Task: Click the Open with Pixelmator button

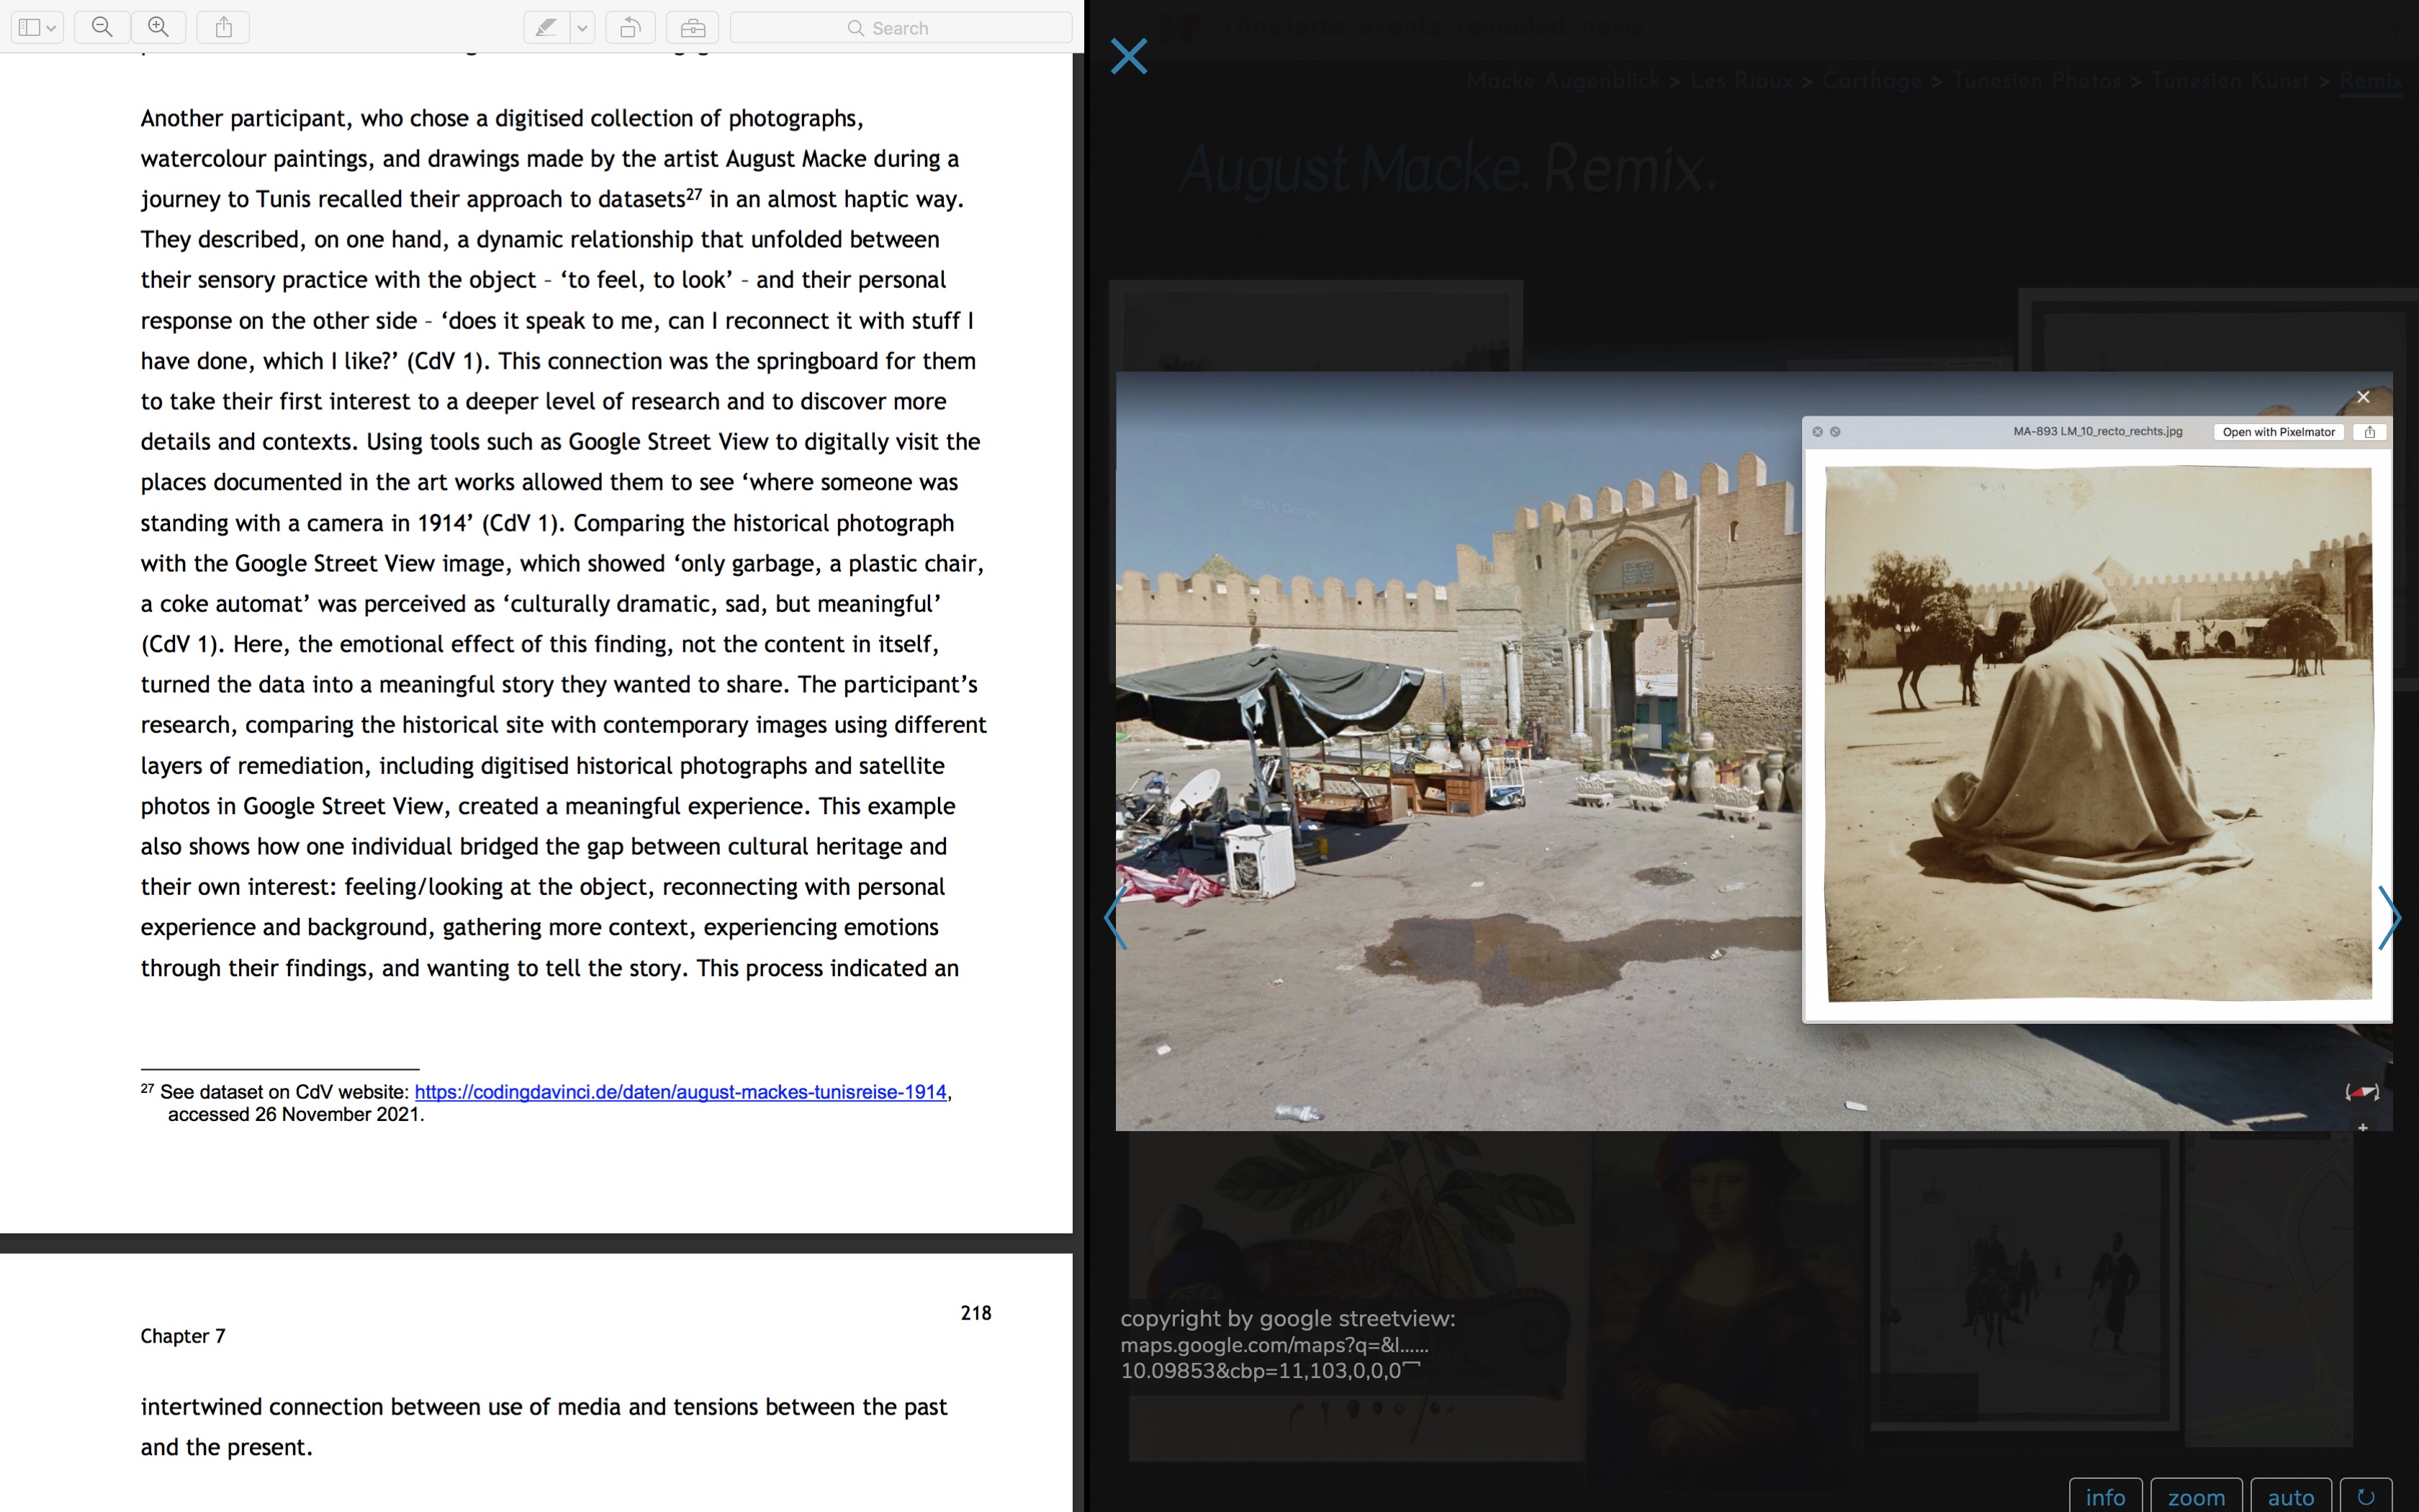Action: [2278, 432]
